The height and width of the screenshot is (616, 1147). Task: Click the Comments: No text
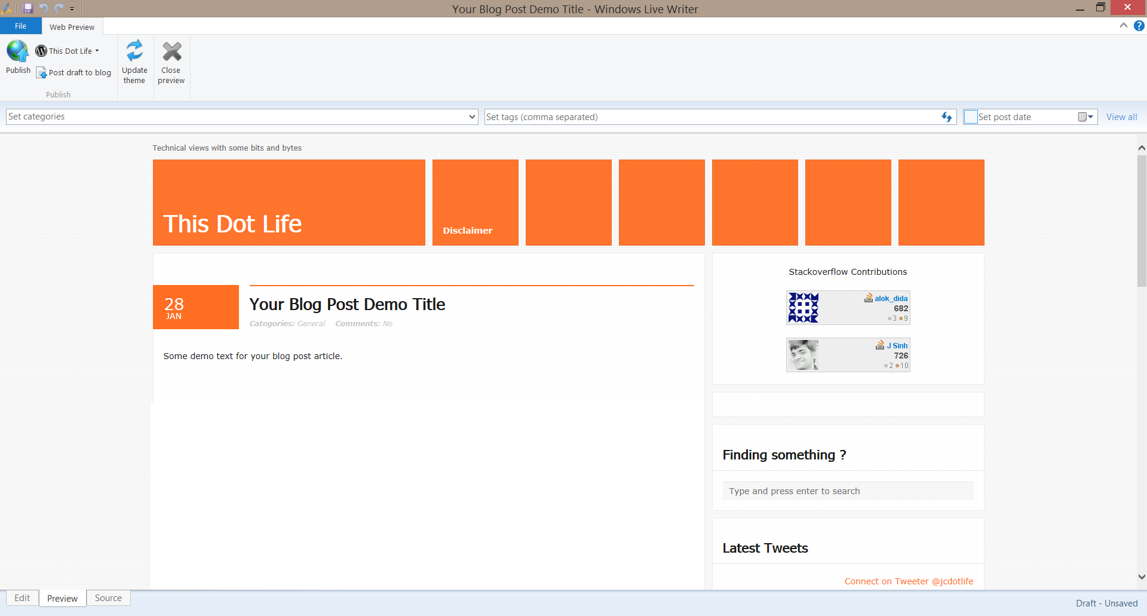coord(364,324)
